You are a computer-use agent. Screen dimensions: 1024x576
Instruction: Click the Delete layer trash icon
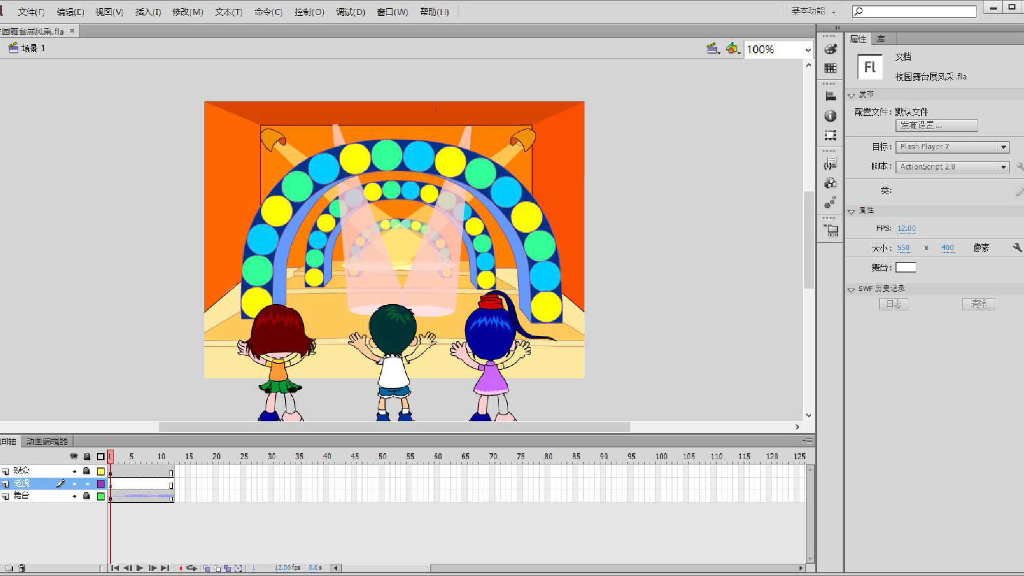(22, 568)
